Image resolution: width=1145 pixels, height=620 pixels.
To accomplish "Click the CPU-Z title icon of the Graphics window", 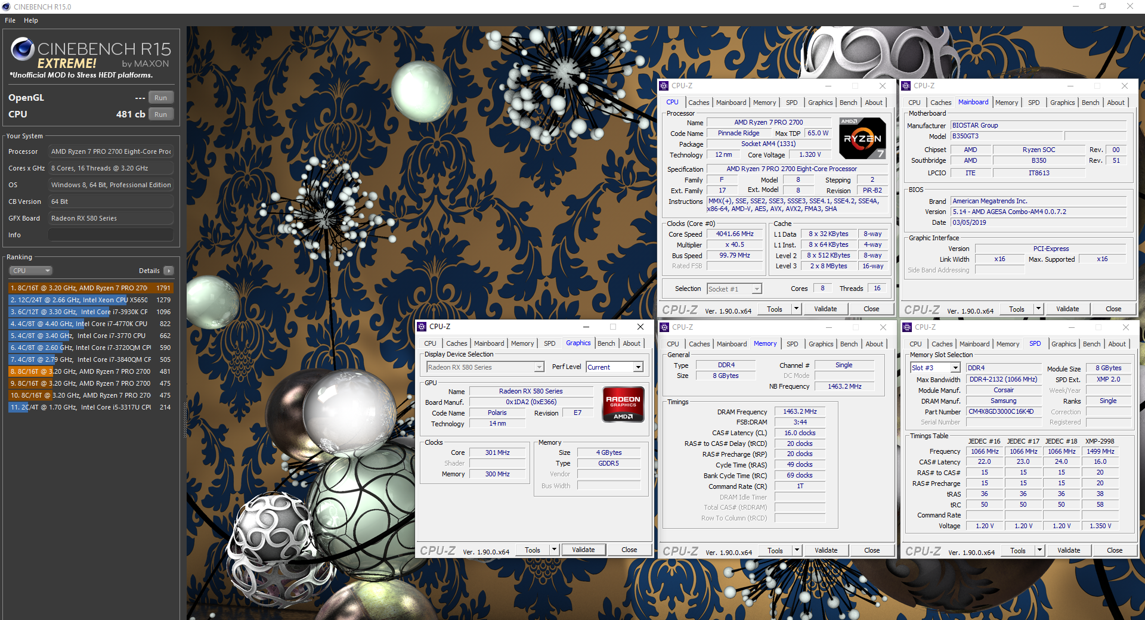I will click(x=422, y=327).
